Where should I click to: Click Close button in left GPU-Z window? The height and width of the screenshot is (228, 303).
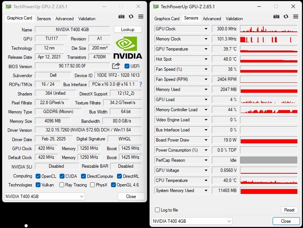click(x=131, y=197)
